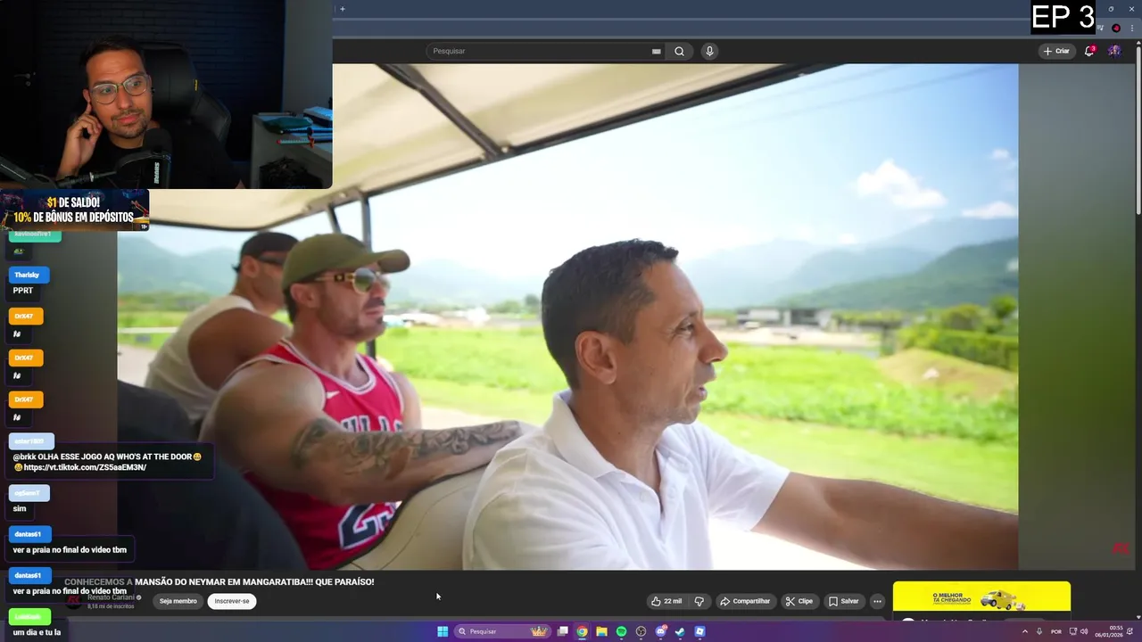
Task: Click Tharlsky username in chat
Action: pos(27,275)
